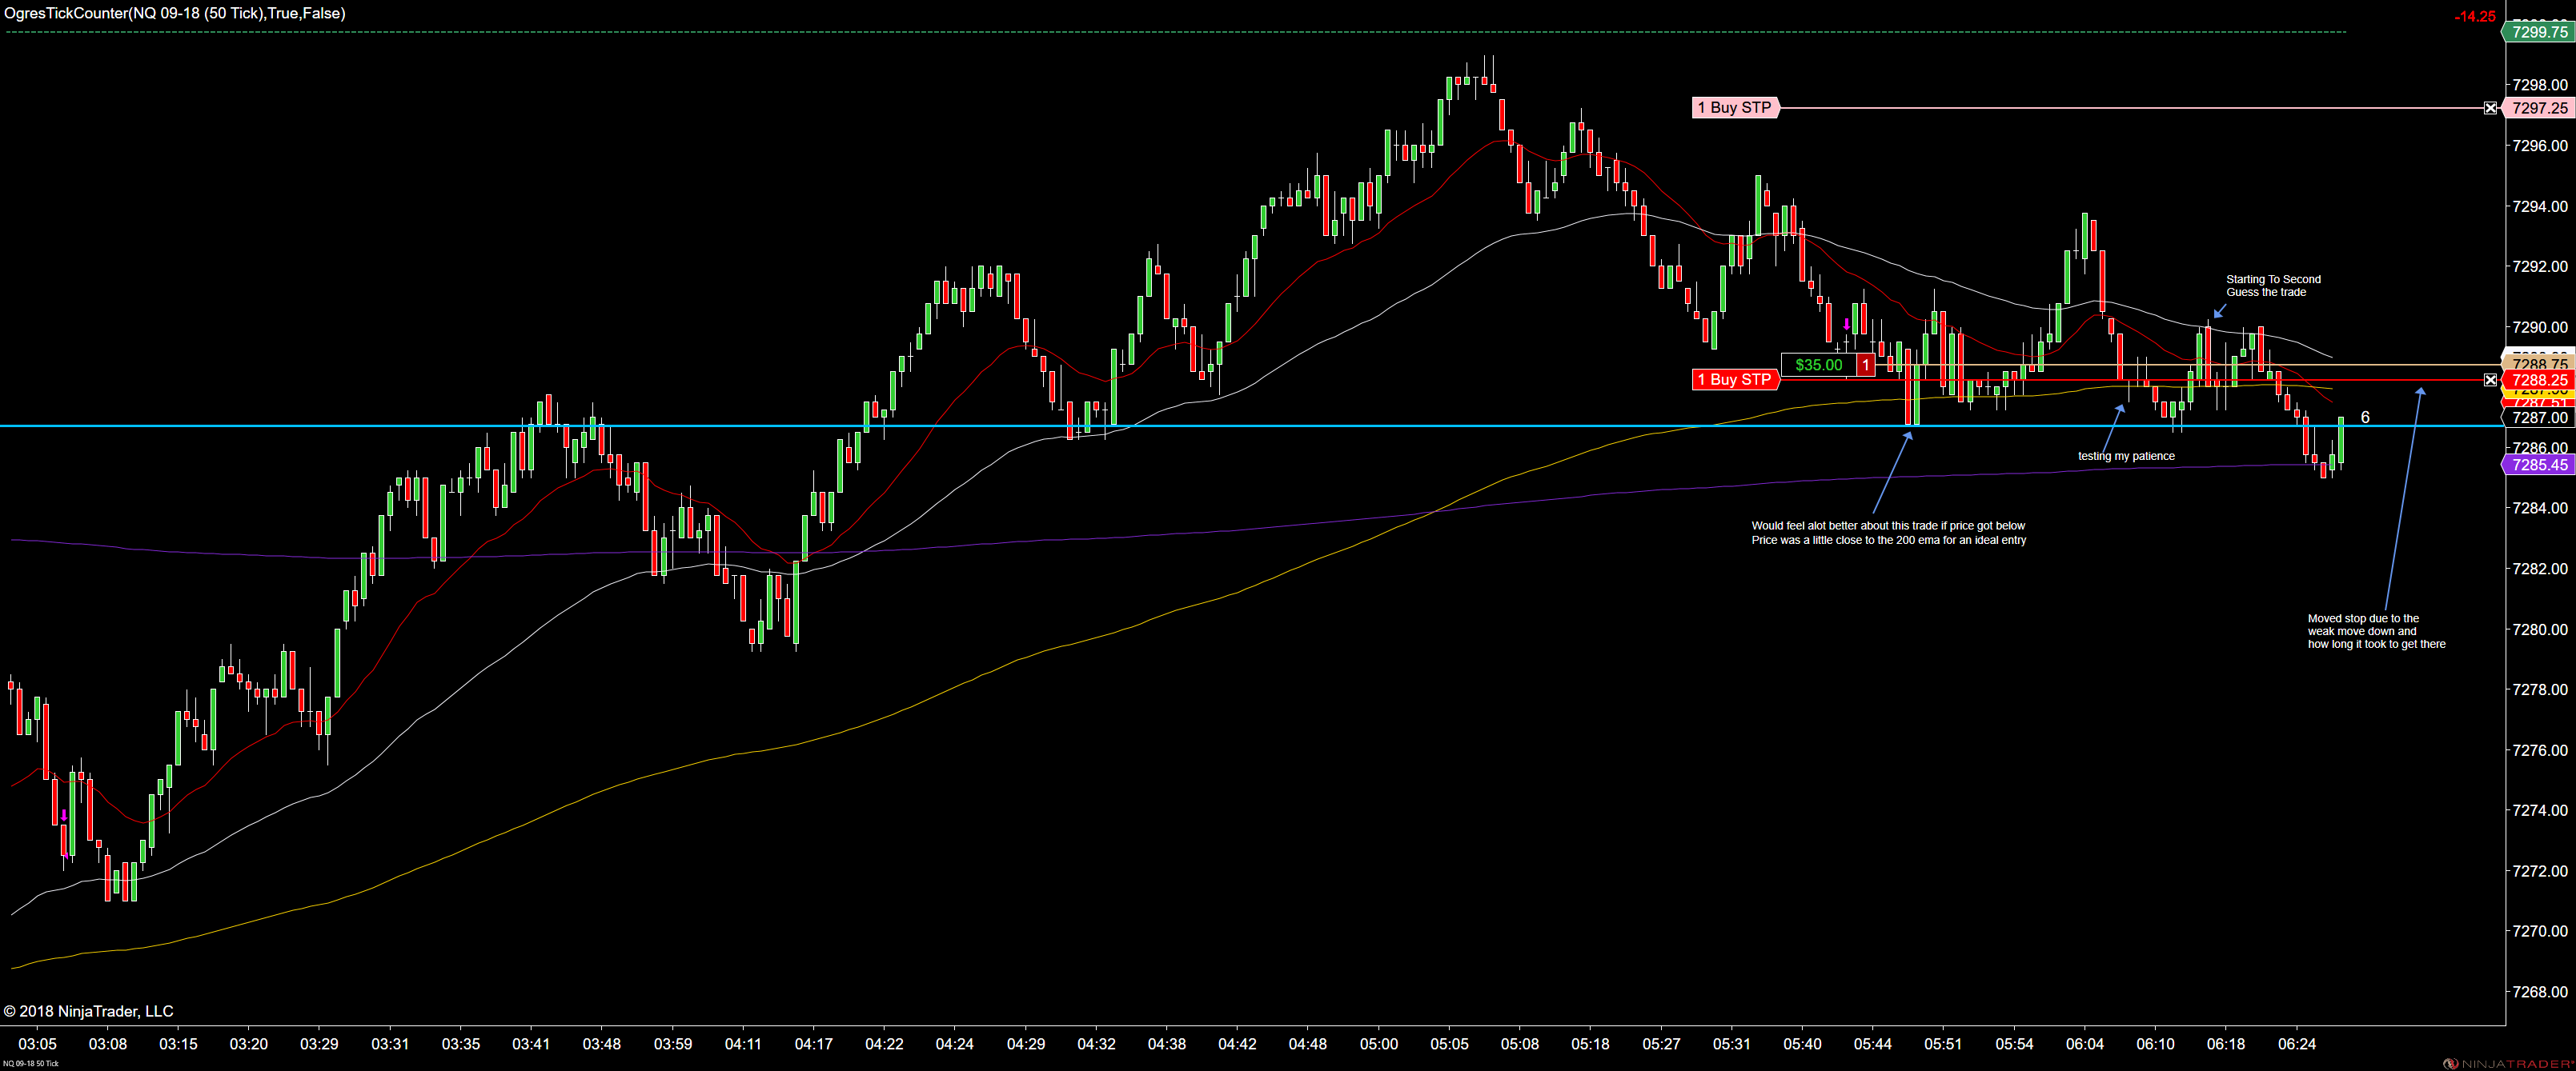Cancel the Buy STP order at 7297.25
The image size is (2576, 1071).
(2490, 108)
